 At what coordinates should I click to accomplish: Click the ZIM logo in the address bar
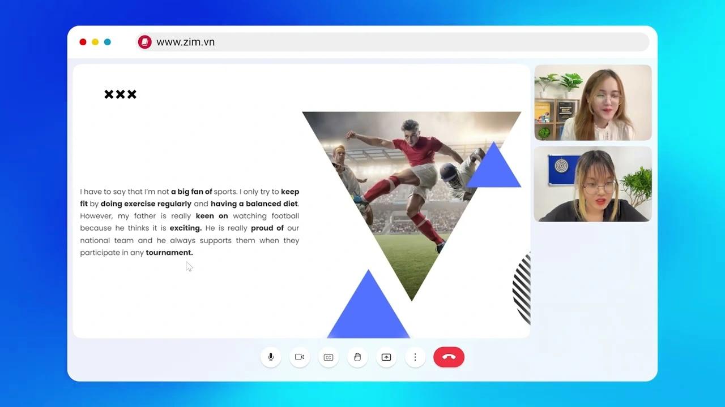click(x=144, y=42)
